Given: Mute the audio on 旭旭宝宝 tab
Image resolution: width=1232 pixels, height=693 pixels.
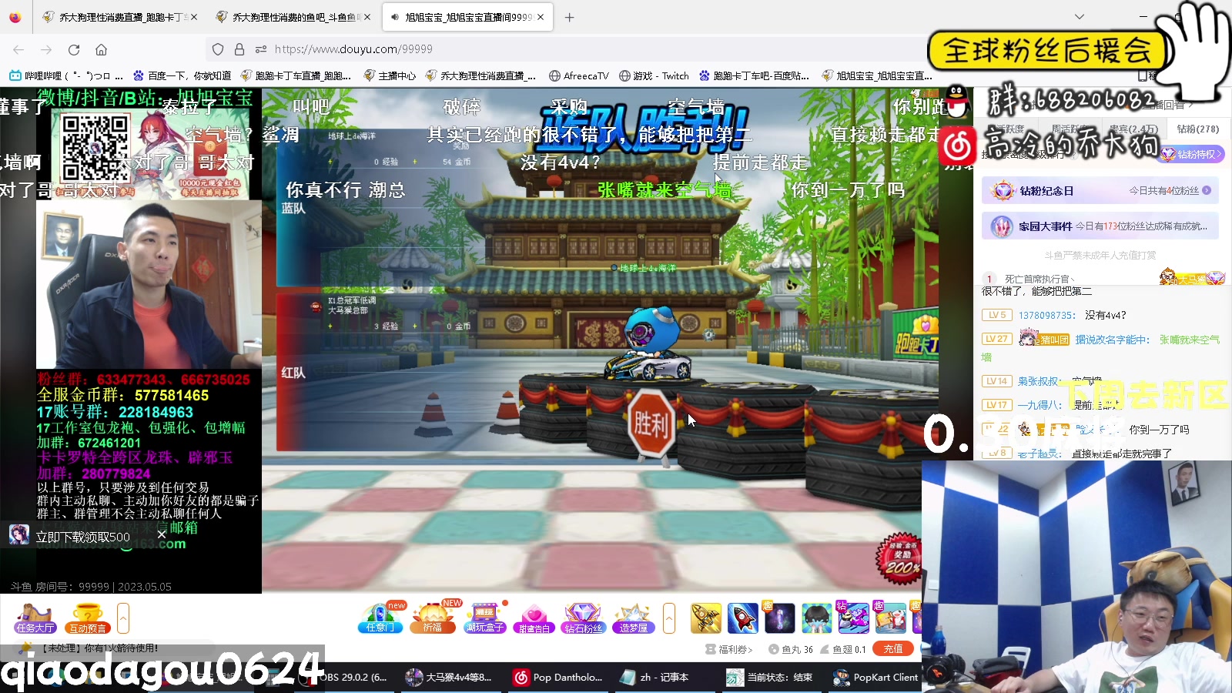Looking at the screenshot, I should [x=395, y=17].
